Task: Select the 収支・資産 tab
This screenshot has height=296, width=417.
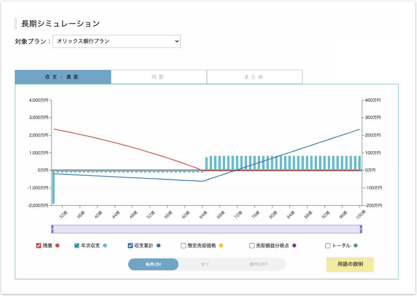Action: click(x=63, y=77)
